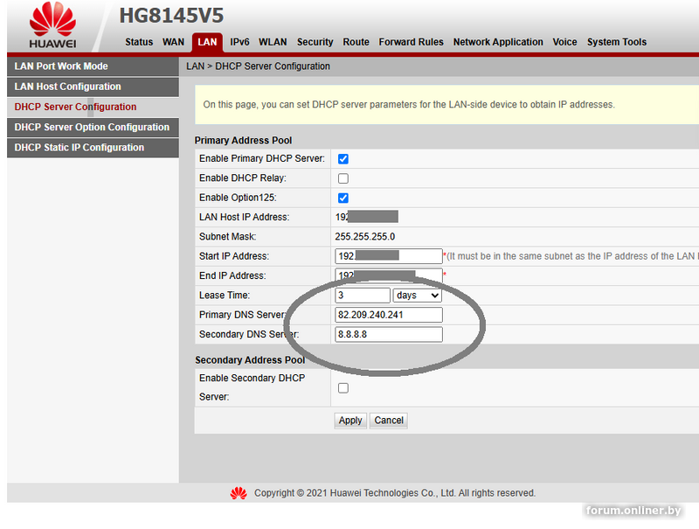The image size is (699, 529).
Task: Open the lease time days dropdown
Action: click(x=418, y=296)
